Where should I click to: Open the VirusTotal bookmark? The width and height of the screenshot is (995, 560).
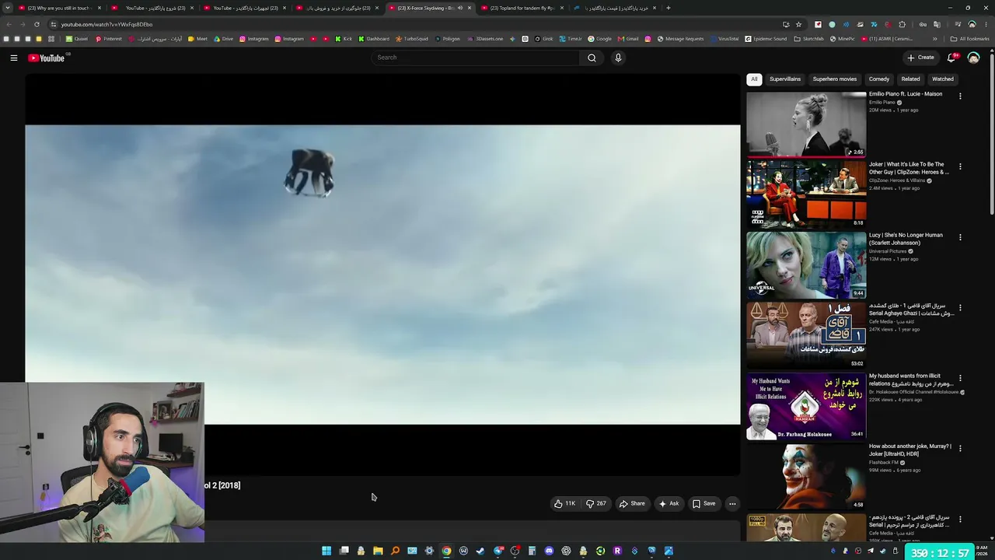[x=724, y=39]
